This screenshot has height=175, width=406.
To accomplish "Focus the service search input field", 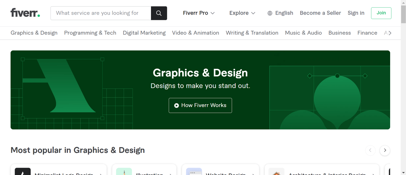I will tap(101, 13).
